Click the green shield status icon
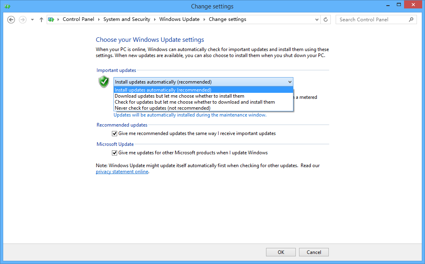Screen dimensions: 425x264 104,82
